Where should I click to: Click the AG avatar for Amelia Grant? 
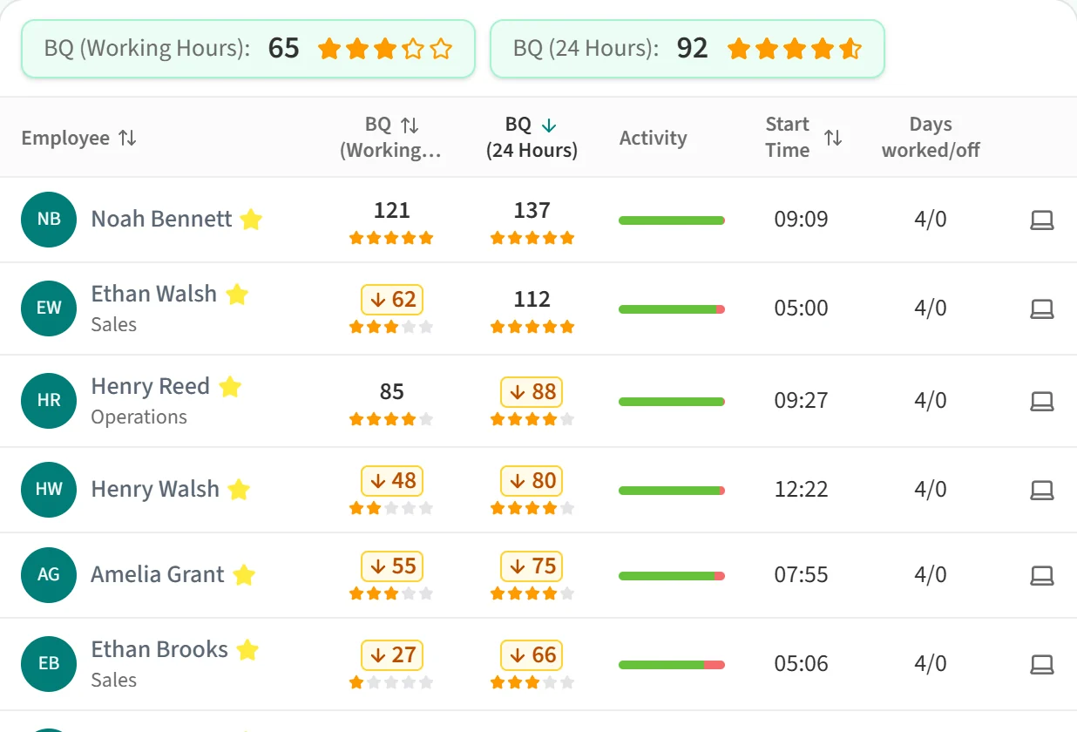(x=49, y=575)
